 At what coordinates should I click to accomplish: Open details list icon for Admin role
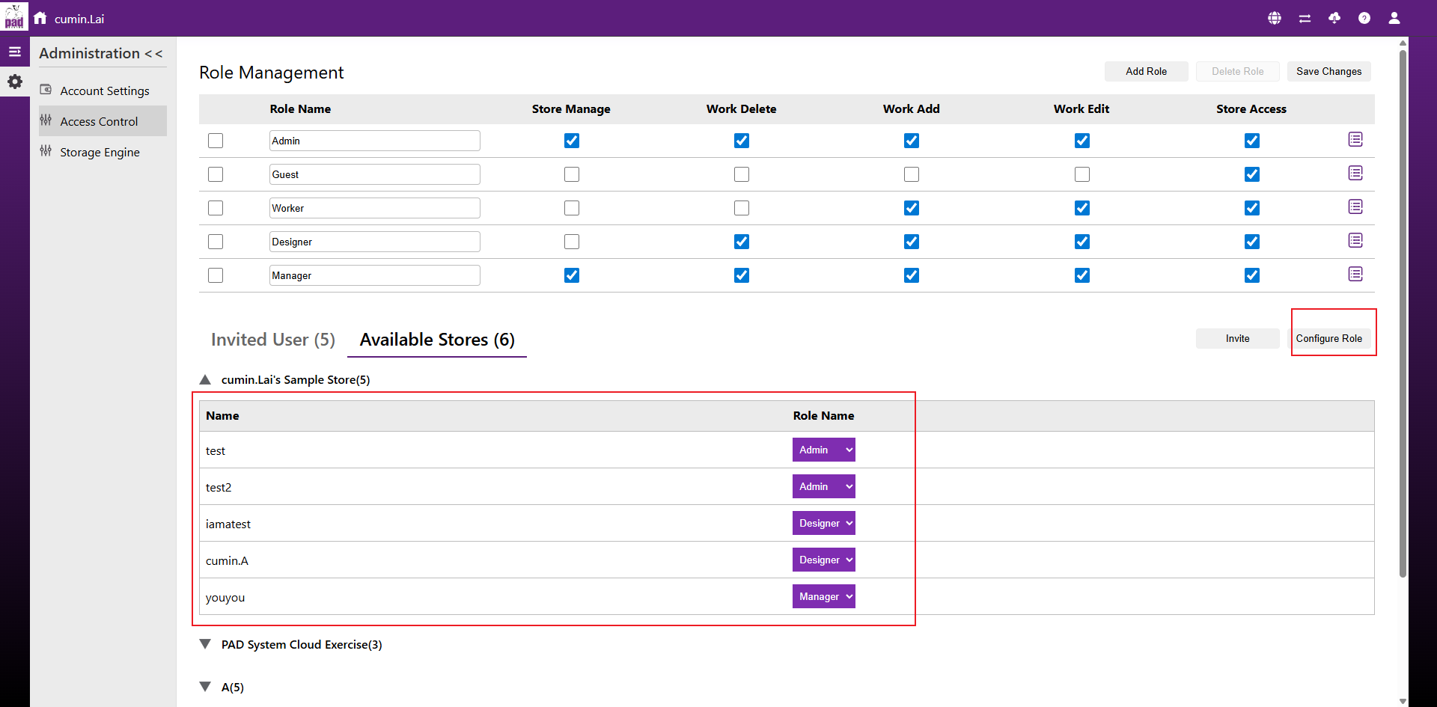click(1355, 140)
